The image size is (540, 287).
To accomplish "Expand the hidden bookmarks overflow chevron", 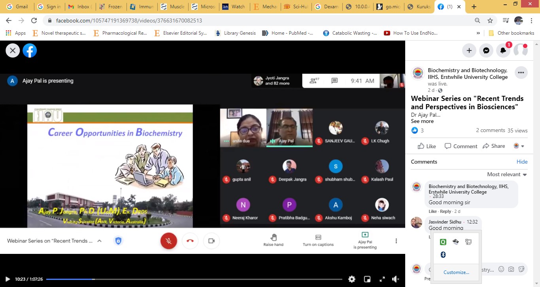I will (x=478, y=33).
